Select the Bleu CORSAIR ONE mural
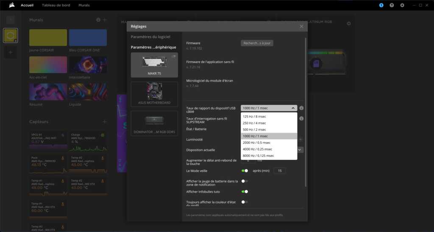This screenshot has height=232, width=434. 88,38
